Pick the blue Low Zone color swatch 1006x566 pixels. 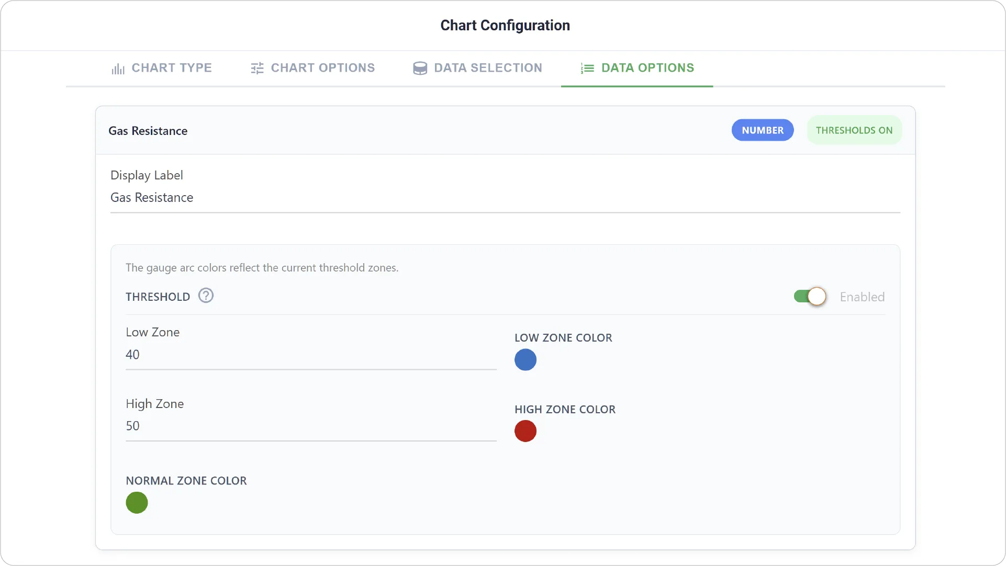526,360
